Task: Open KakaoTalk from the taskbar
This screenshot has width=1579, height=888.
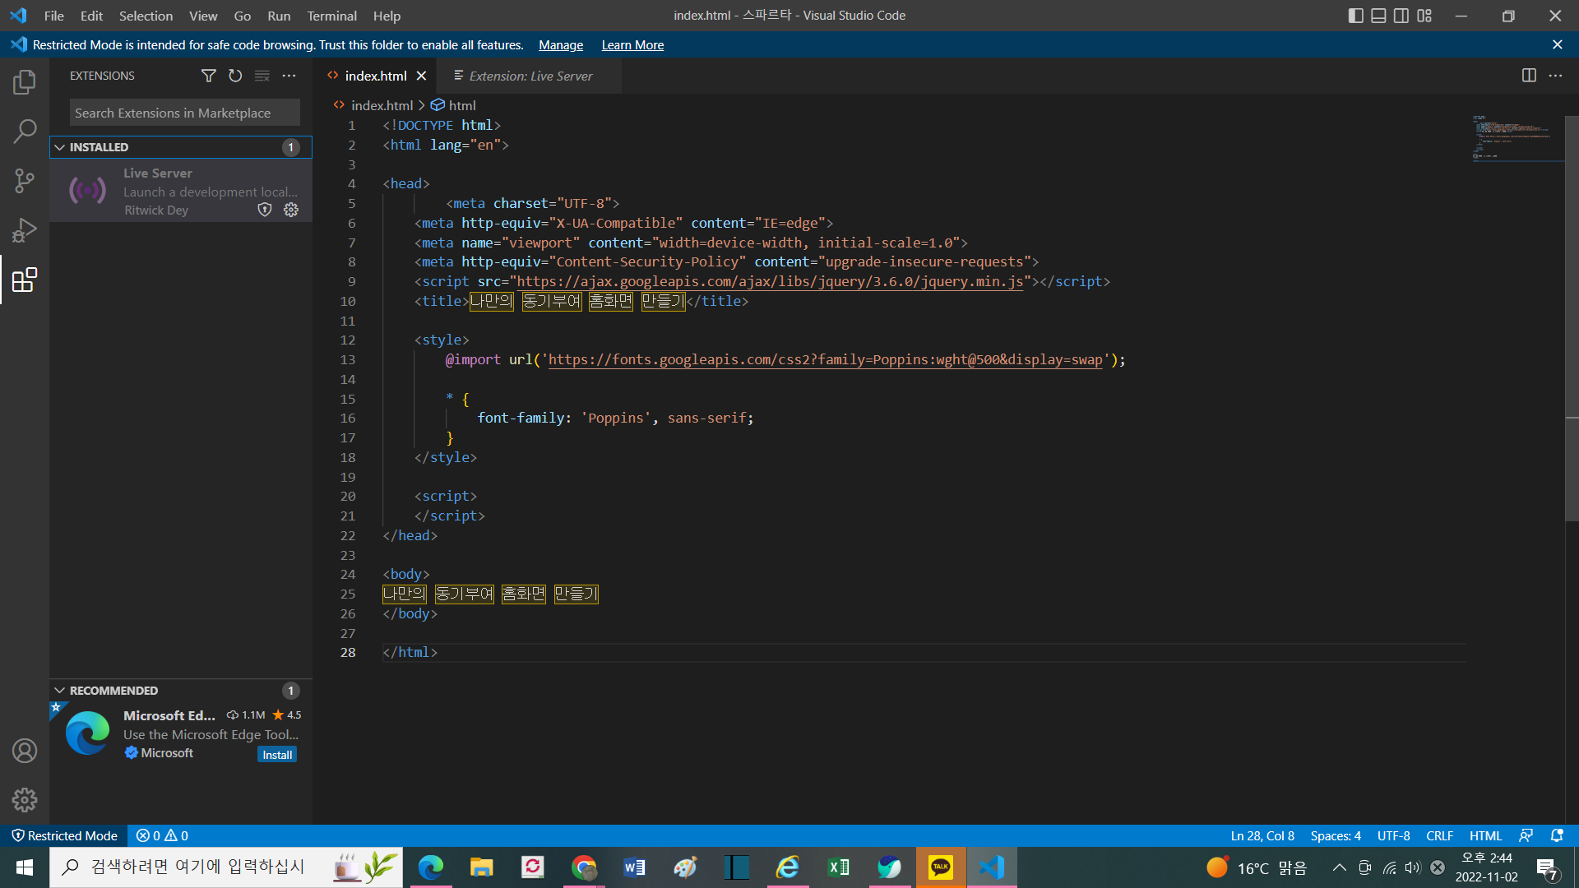Action: click(941, 867)
